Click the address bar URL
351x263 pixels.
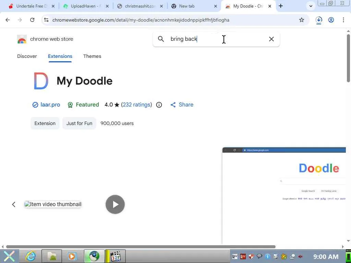141,20
